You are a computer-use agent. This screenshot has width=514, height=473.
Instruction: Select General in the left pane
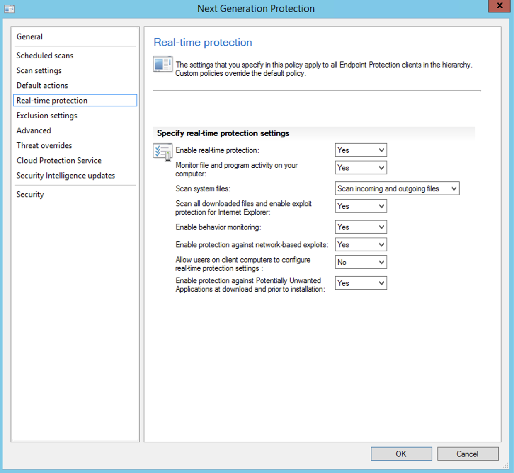(x=29, y=37)
